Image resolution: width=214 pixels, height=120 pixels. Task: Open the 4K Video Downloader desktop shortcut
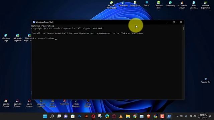point(111,5)
